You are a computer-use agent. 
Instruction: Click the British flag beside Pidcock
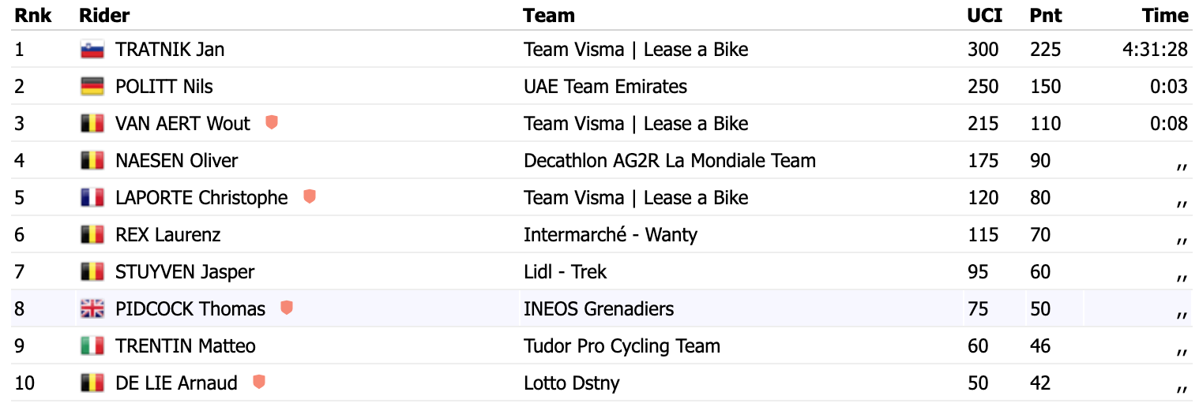pyautogui.click(x=92, y=308)
